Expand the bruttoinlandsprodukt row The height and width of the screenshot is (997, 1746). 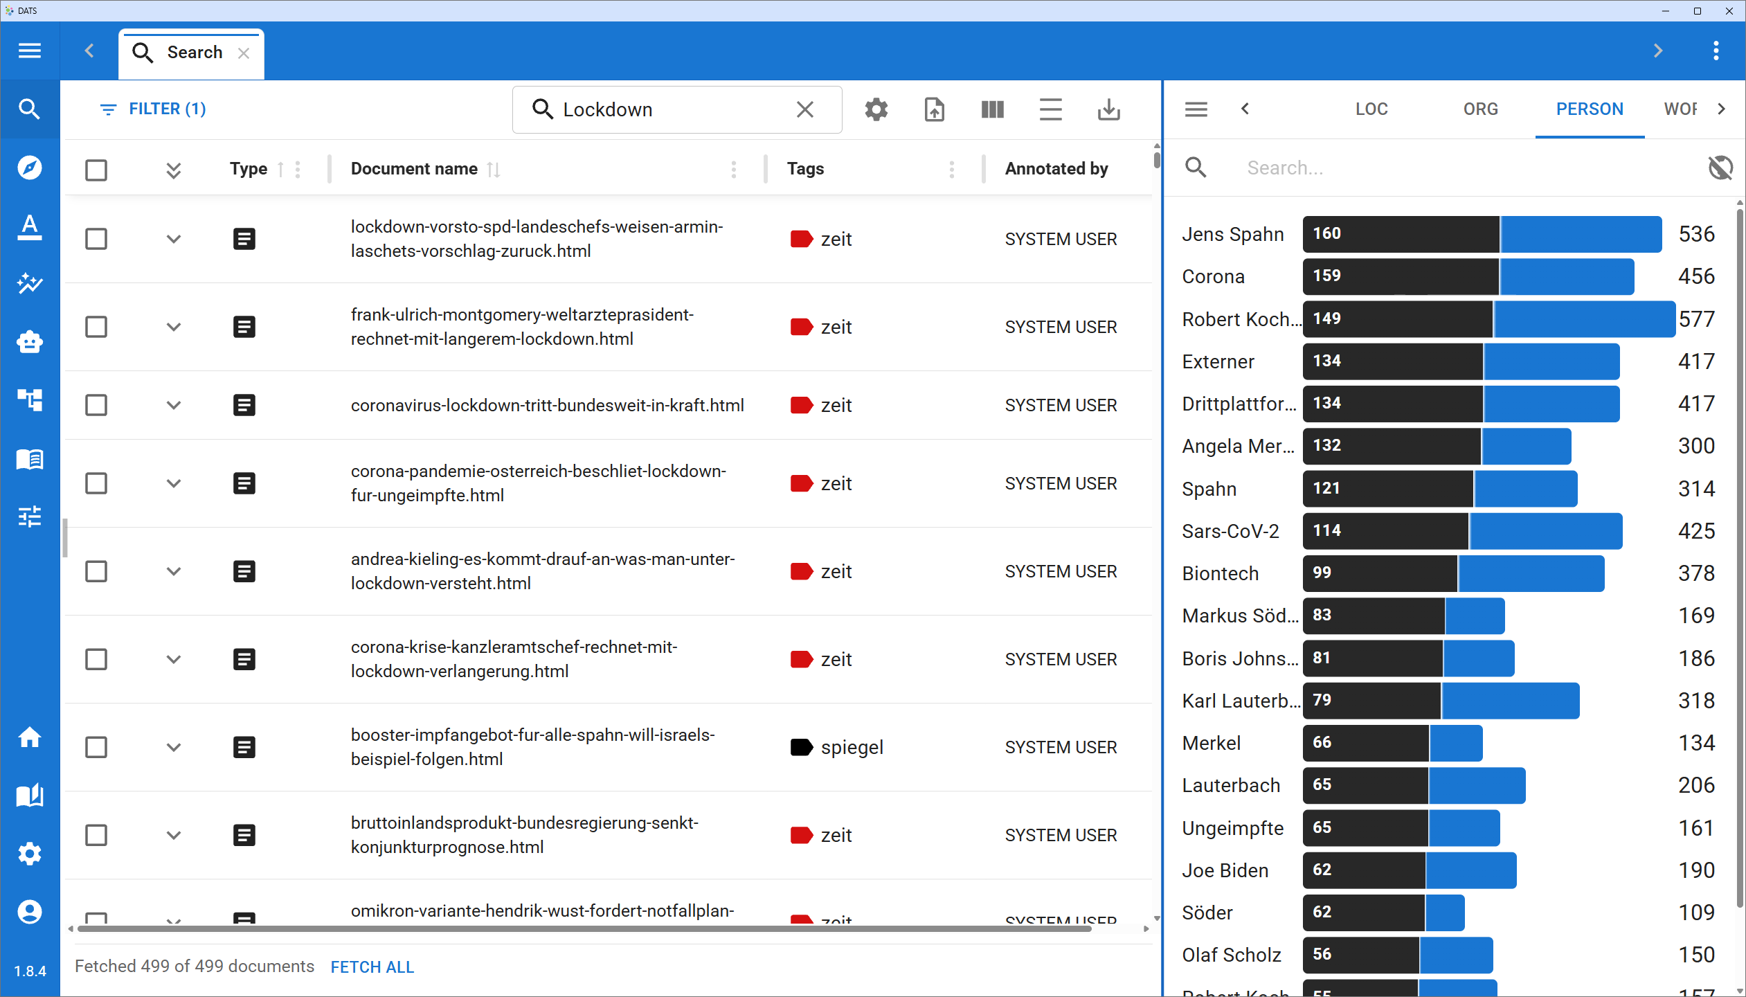pyautogui.click(x=174, y=835)
